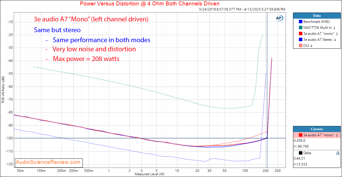
Task: Click Delta Y:15.555 value
Action: 300,164
